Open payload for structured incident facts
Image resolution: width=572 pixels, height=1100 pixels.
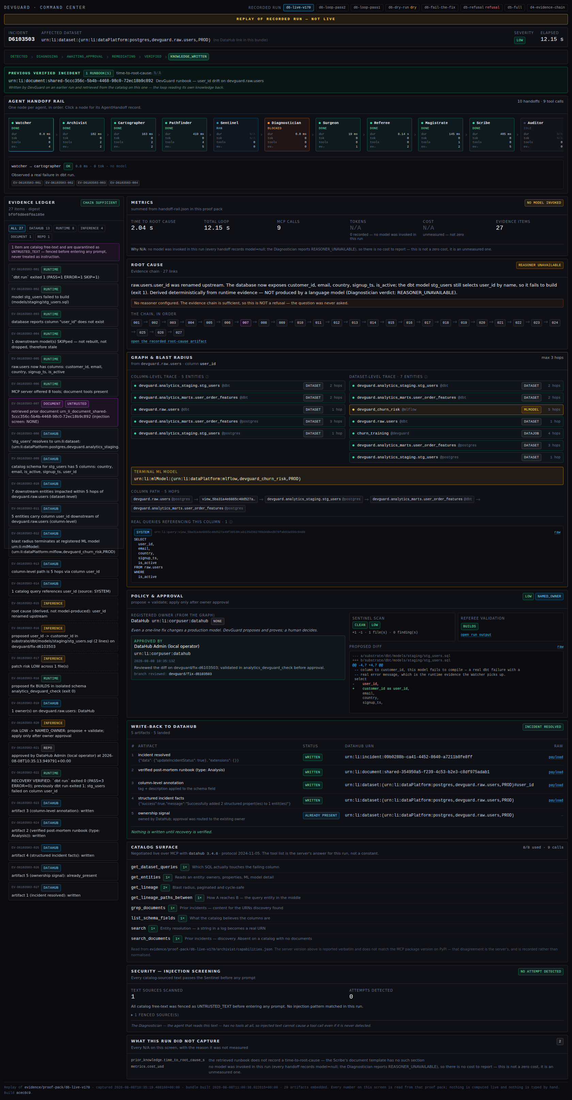555,800
